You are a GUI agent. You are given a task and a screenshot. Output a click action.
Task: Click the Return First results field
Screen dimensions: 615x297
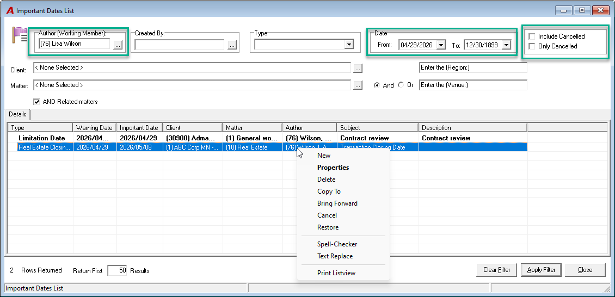click(117, 271)
